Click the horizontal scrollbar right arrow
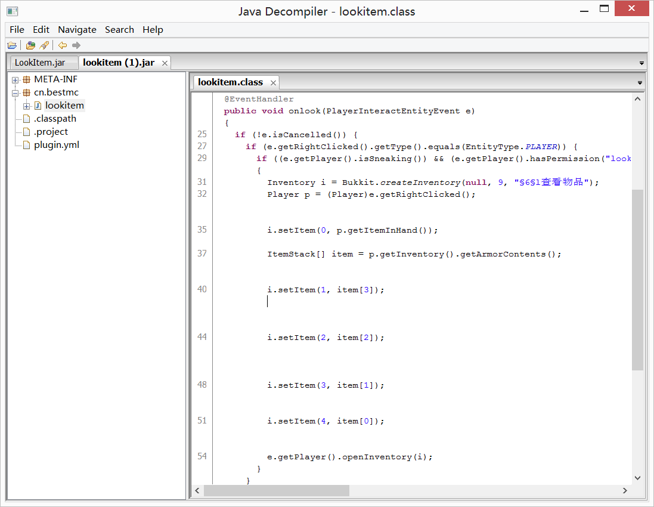654x507 pixels. [625, 490]
